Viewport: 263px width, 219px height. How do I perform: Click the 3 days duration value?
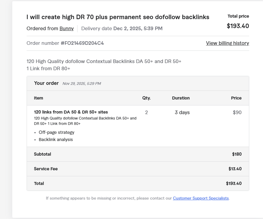(x=182, y=113)
